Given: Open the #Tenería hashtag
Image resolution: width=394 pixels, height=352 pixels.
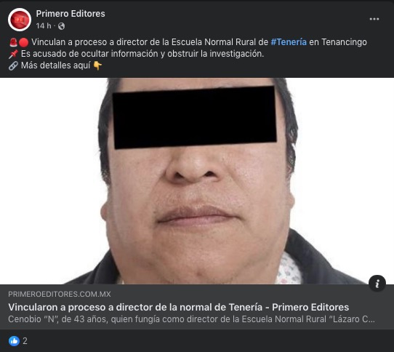Looking at the screenshot, I should pos(289,42).
